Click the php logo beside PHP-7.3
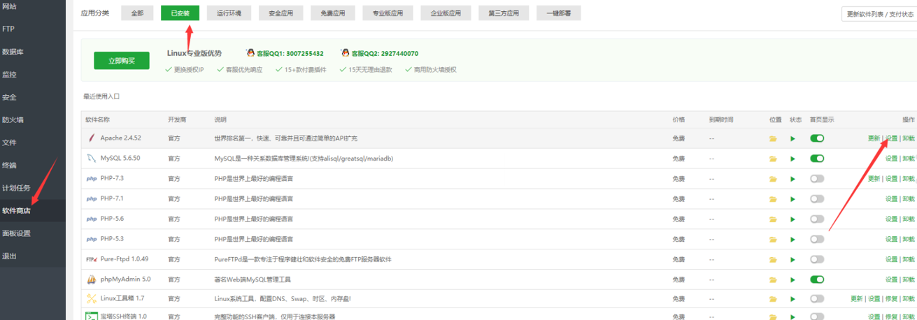This screenshot has height=320, width=917. coord(91,179)
